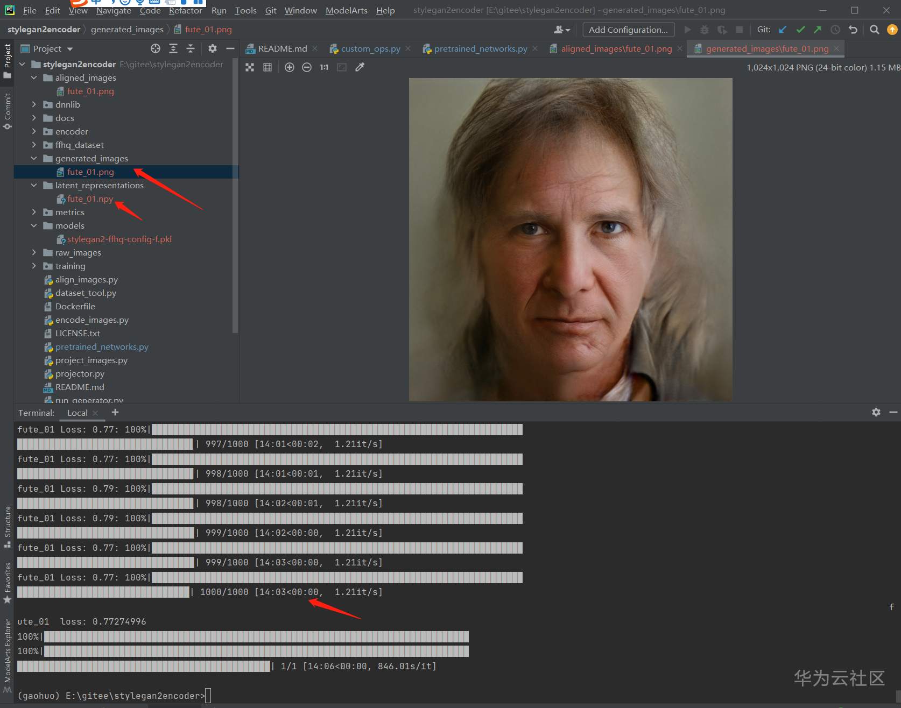The image size is (901, 708).
Task: Click the Add Configuration button
Action: [628, 30]
